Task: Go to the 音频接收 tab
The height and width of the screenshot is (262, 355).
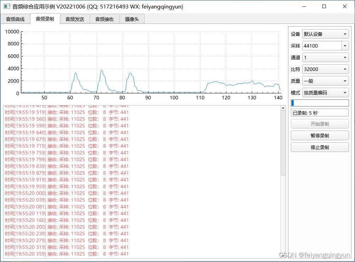Action: 105,19
